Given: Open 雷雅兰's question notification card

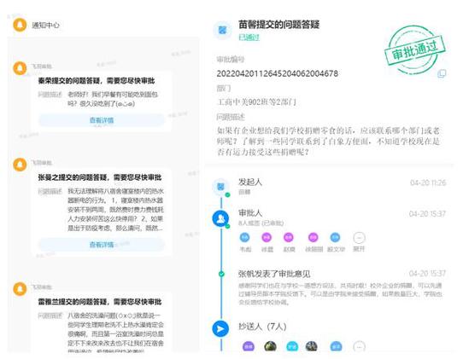Looking at the screenshot, I should coord(101,323).
